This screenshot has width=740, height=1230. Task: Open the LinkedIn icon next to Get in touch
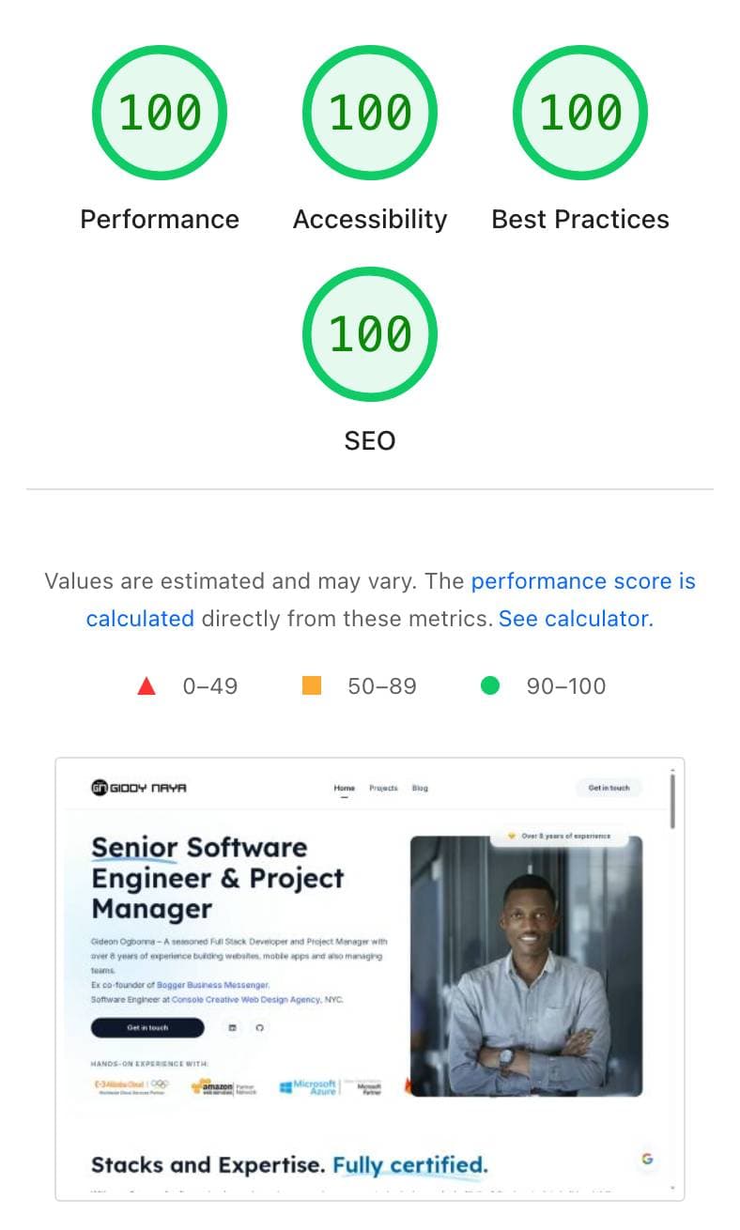click(x=232, y=1027)
